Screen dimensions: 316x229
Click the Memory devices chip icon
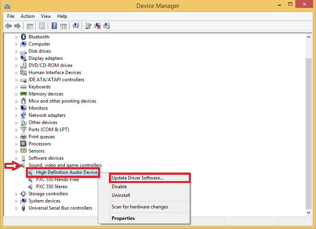pyautogui.click(x=23, y=94)
